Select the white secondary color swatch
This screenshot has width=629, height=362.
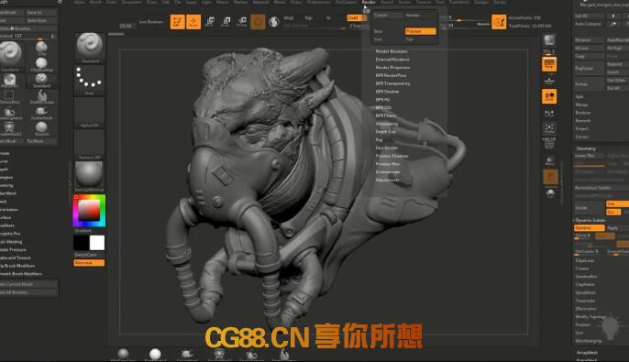click(x=97, y=243)
